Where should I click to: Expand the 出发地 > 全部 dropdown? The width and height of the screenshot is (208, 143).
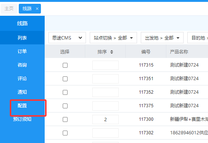pos(162,38)
